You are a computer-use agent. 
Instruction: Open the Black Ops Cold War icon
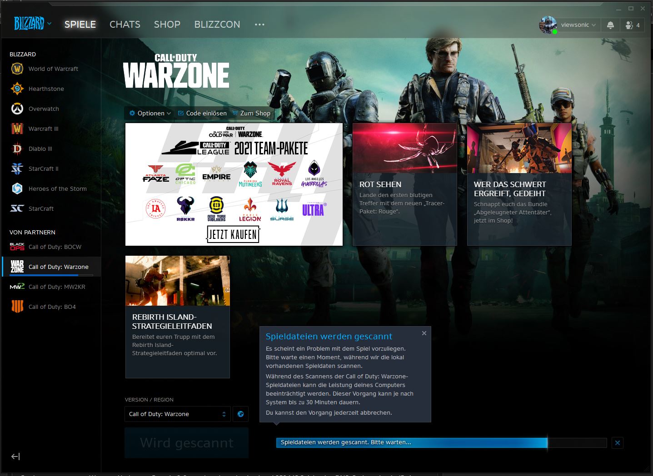(17, 247)
